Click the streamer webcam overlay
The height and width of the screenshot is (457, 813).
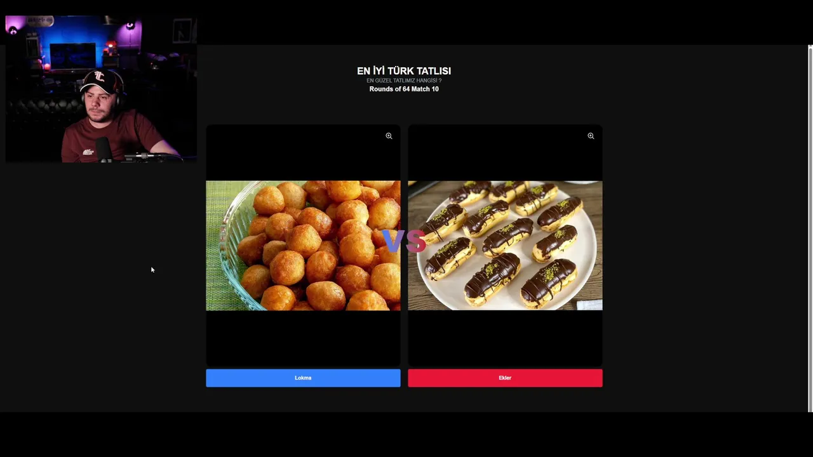coord(102,89)
